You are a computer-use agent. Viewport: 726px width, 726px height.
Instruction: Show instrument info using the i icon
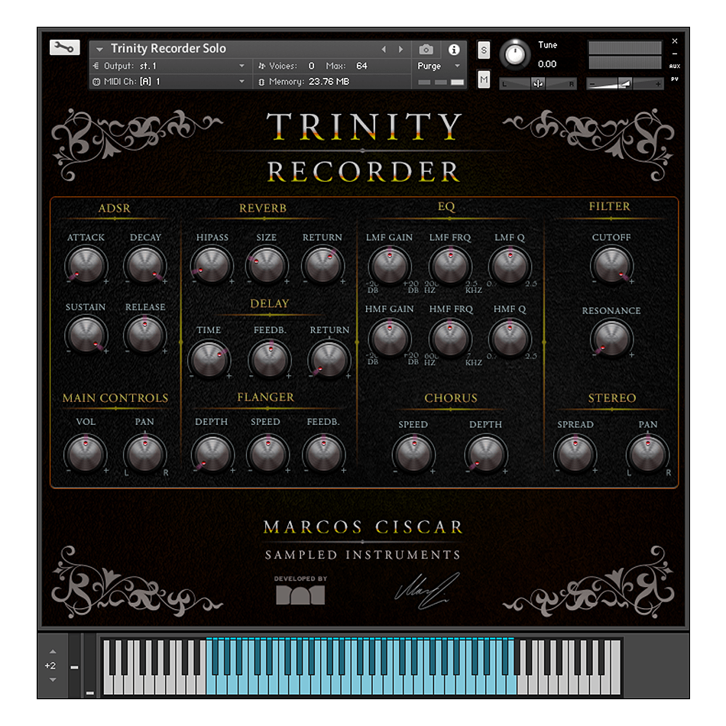tap(454, 49)
